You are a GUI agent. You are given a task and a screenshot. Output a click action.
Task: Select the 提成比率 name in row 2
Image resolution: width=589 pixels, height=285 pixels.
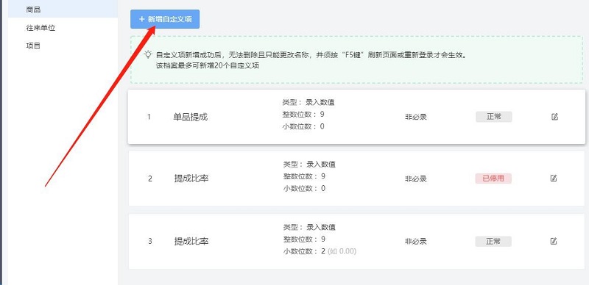191,178
